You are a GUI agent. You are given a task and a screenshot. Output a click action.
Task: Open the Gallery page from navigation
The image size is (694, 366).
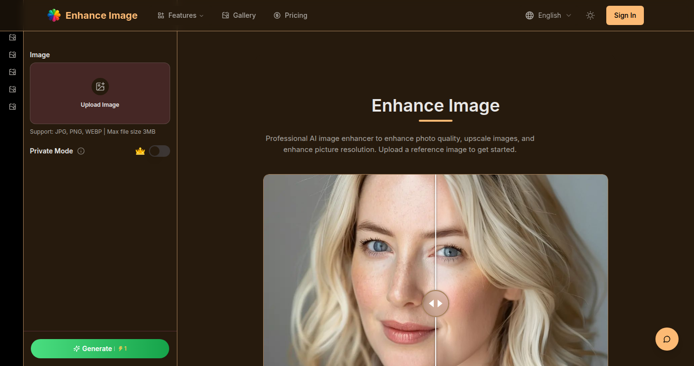point(239,15)
